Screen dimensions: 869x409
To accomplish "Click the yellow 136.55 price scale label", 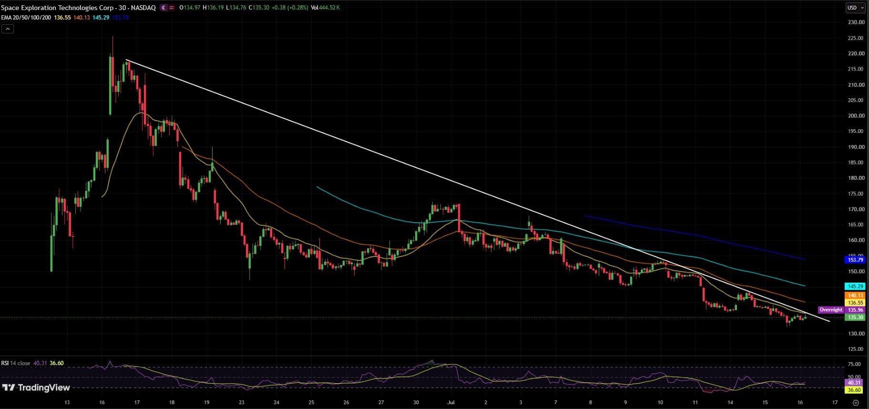I will 855,303.
